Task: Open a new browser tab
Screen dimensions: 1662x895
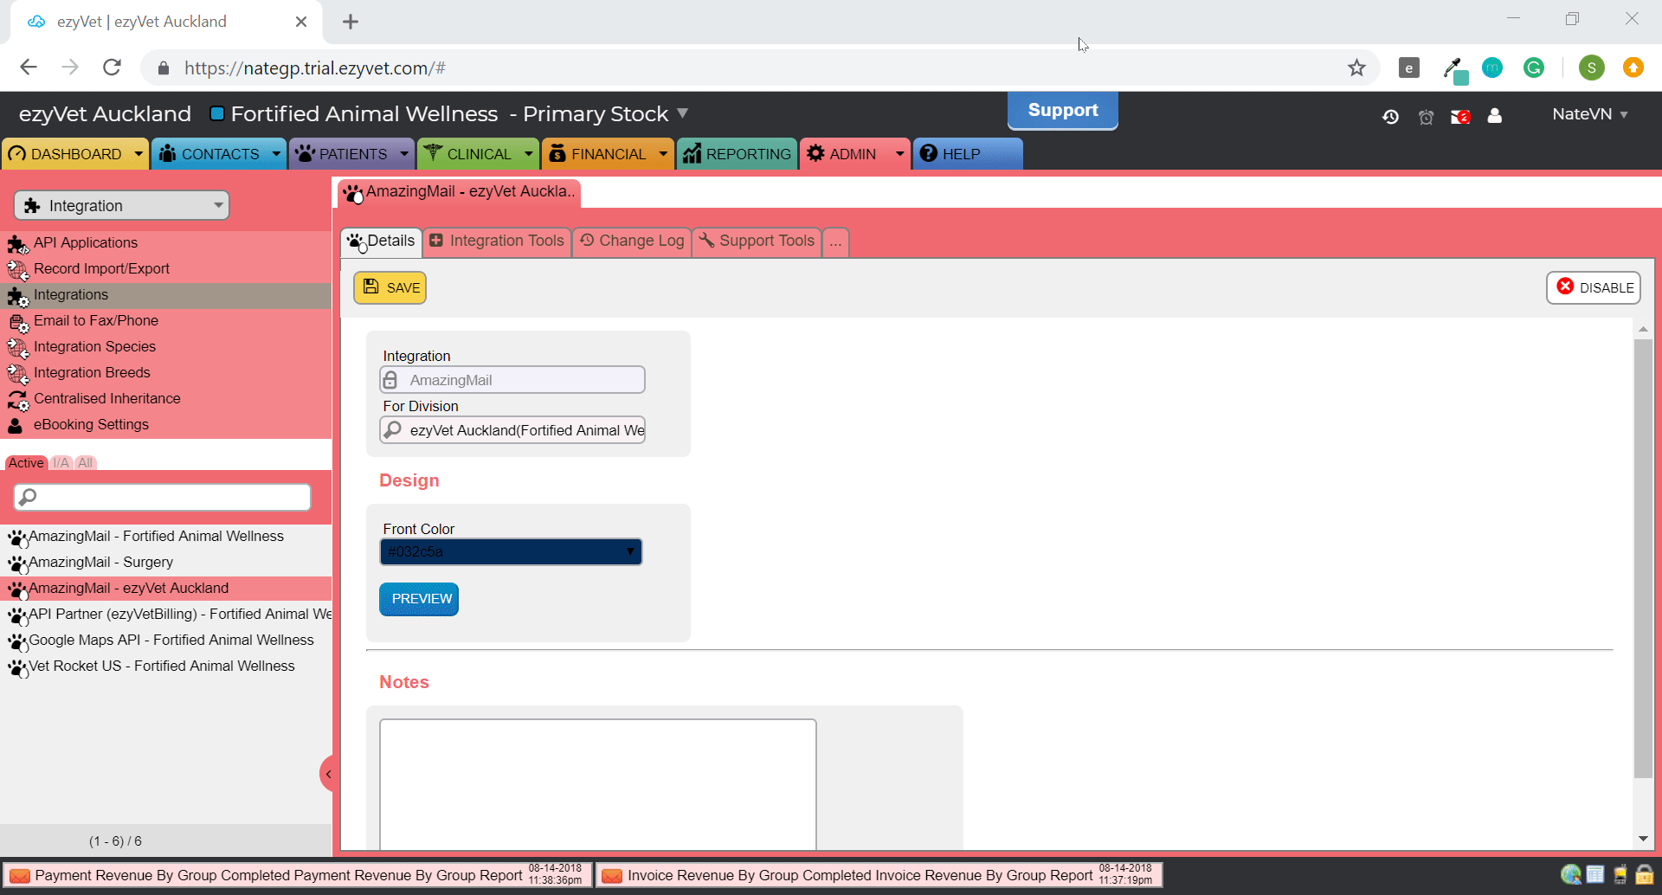Action: click(351, 23)
